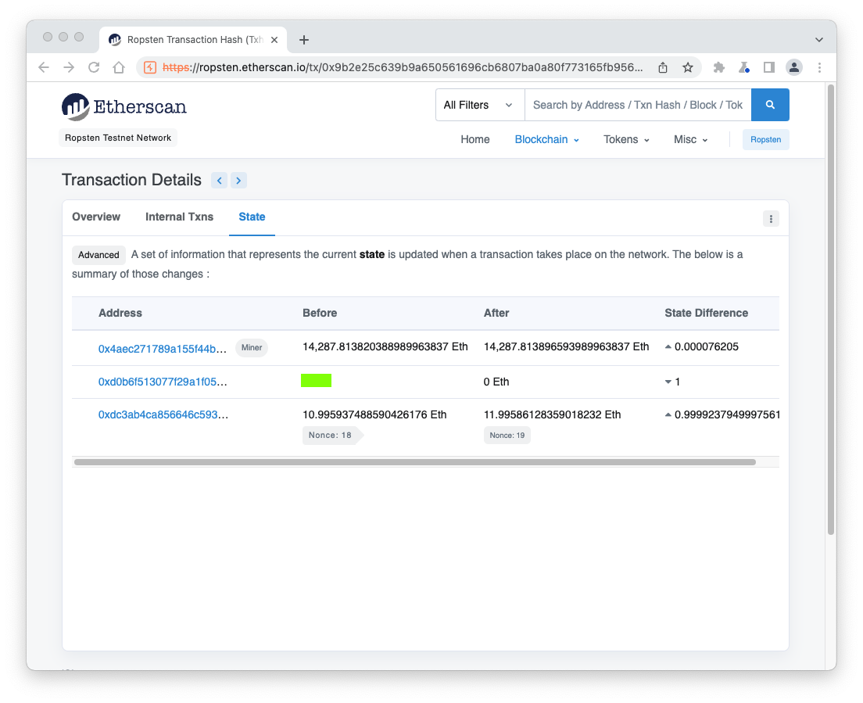Click the 0 Eth after value
The width and height of the screenshot is (863, 703).
pyautogui.click(x=496, y=382)
